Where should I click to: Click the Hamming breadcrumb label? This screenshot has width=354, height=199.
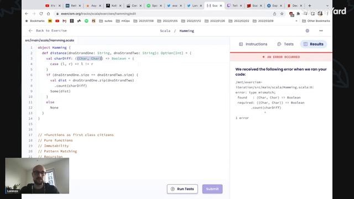(x=187, y=31)
